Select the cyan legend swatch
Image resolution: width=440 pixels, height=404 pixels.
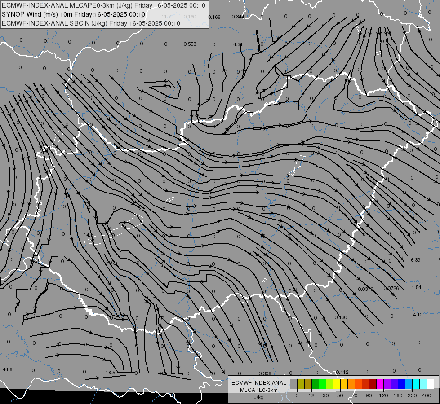tap(417, 384)
